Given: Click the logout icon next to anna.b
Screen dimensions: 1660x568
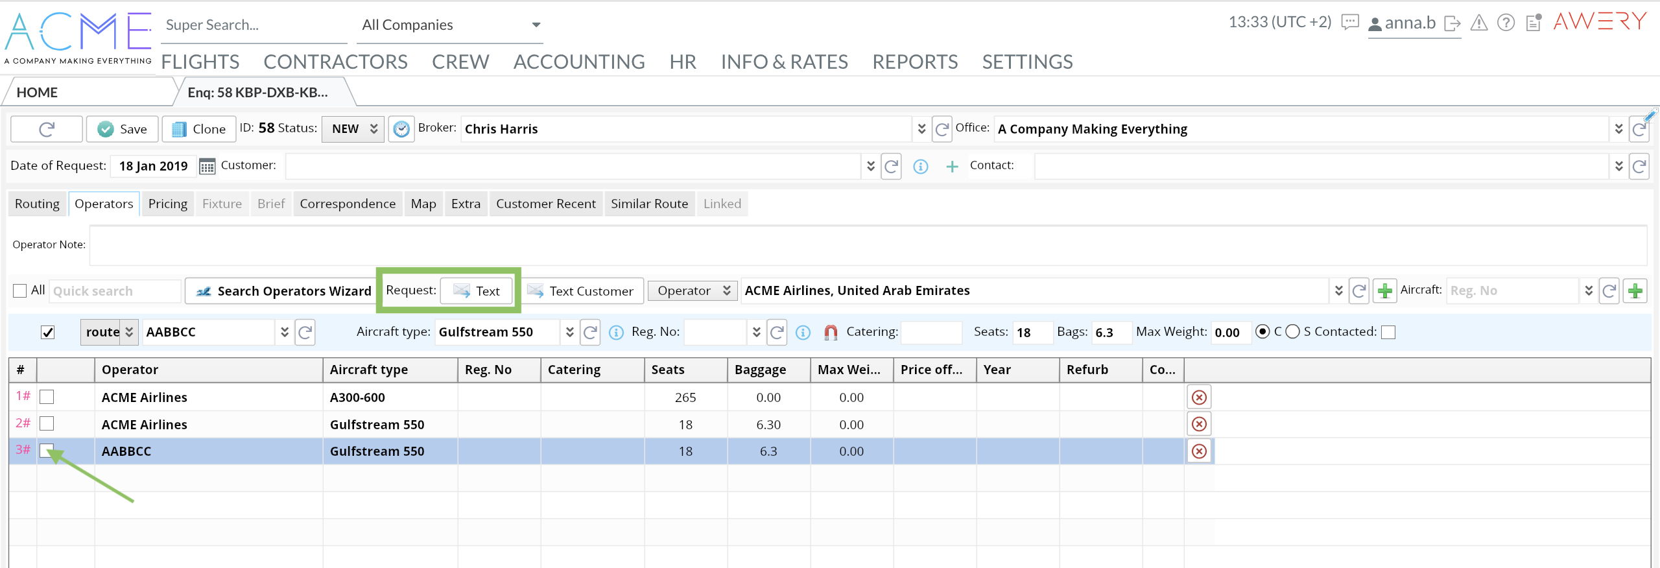Looking at the screenshot, I should point(1452,23).
